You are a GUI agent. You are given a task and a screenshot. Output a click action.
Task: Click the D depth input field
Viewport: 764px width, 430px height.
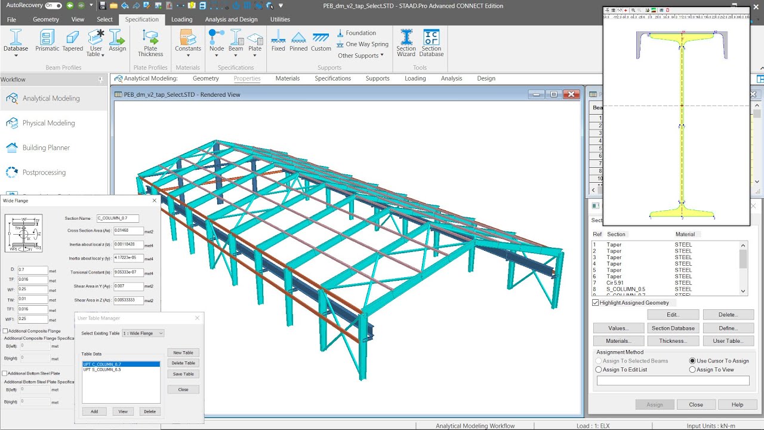coord(32,270)
